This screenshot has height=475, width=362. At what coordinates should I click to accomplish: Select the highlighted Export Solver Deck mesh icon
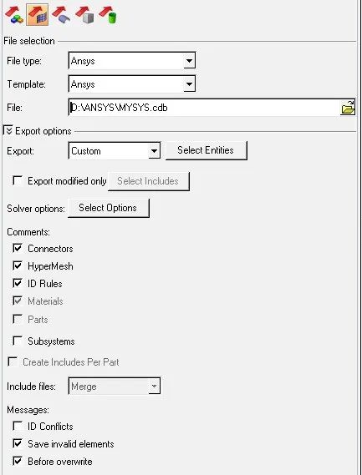38,15
